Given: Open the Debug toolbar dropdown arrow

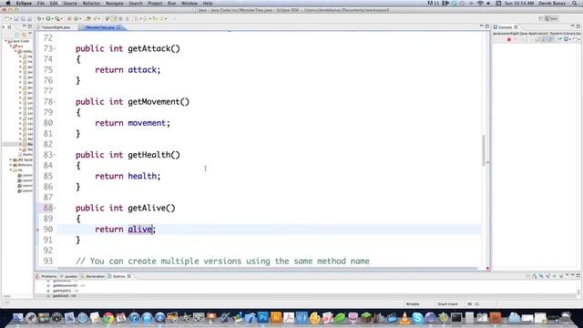Looking at the screenshot, I should click(x=43, y=18).
